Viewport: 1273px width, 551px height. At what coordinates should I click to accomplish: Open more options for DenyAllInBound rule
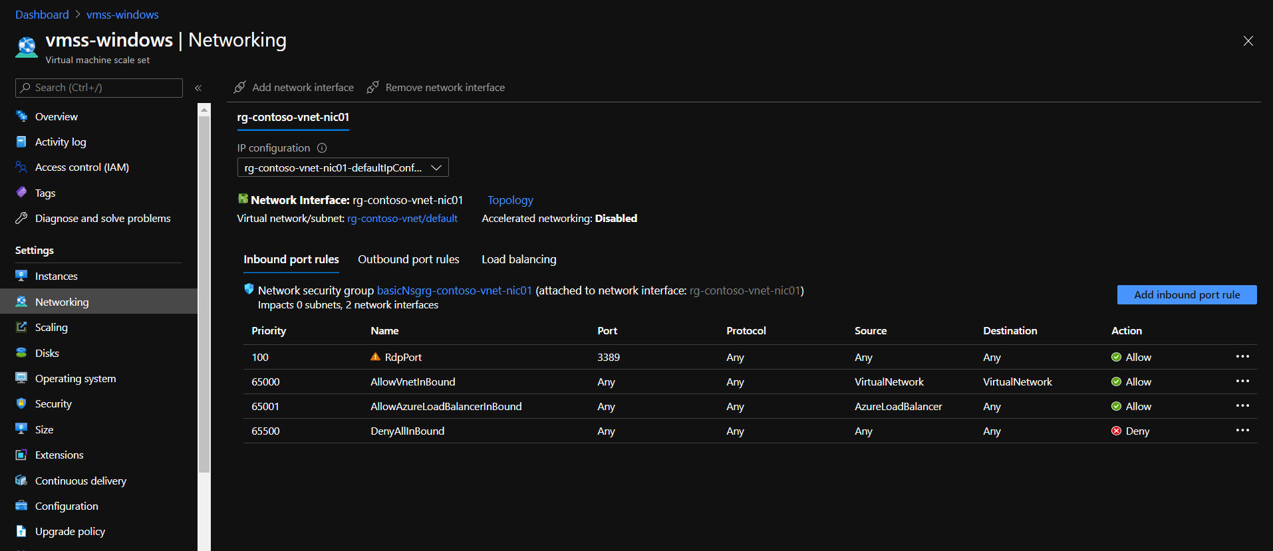point(1242,431)
